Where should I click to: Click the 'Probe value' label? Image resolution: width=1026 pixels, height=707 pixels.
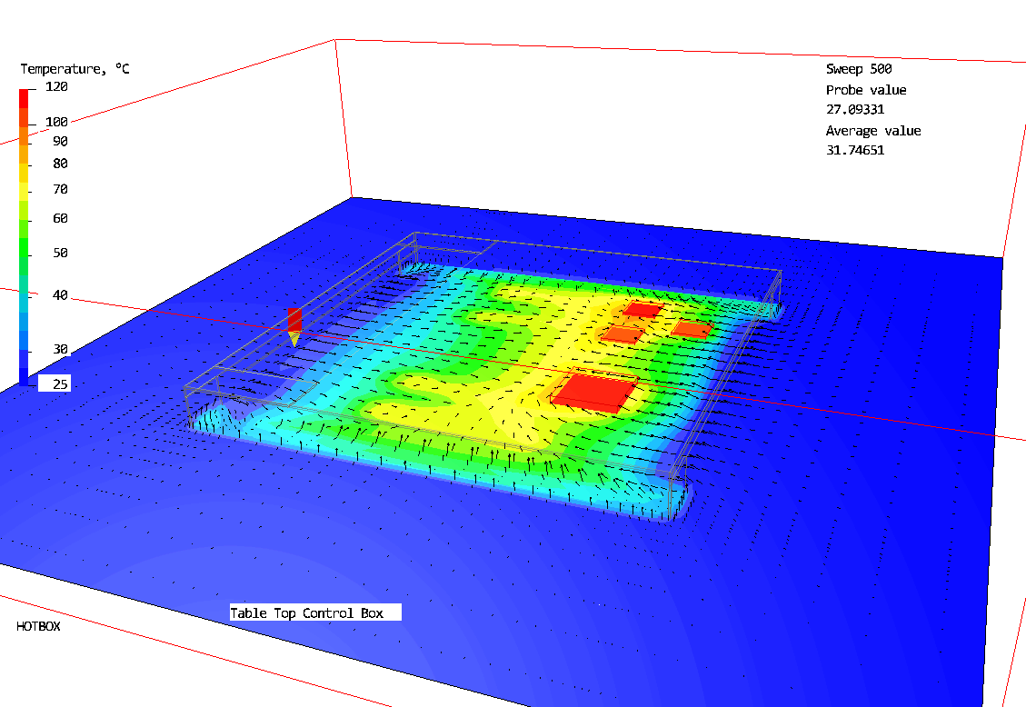click(865, 90)
